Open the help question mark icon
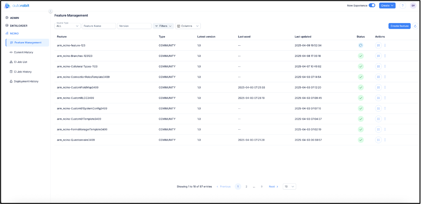Viewport: 421px width, 204px height. pos(402,6)
